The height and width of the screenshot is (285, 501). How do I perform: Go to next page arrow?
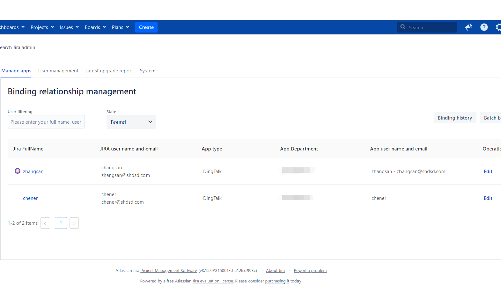tap(74, 223)
